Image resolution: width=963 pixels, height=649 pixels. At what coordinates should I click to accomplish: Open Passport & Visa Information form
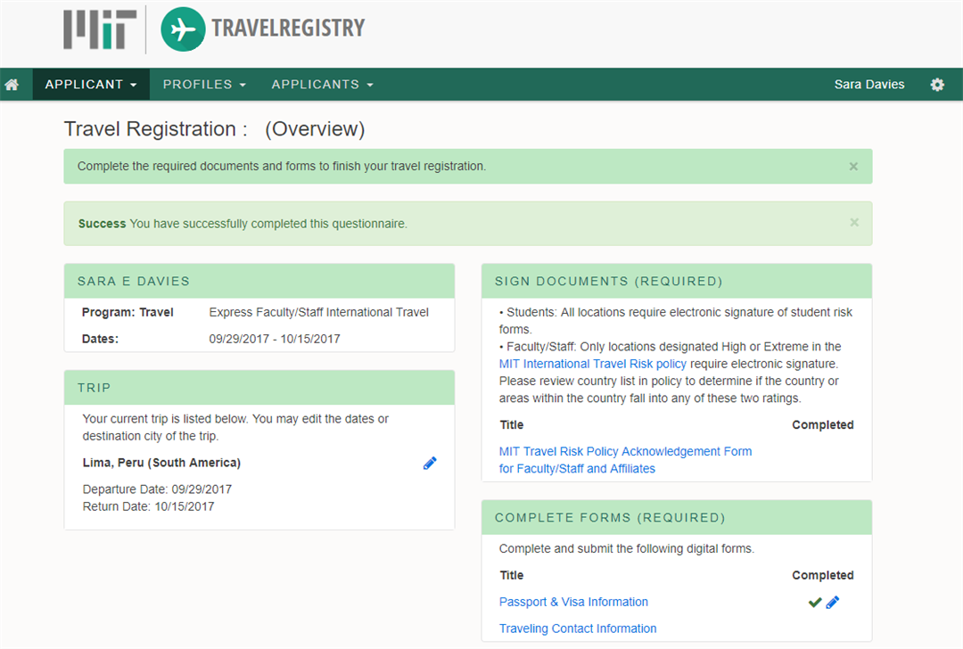click(x=573, y=602)
